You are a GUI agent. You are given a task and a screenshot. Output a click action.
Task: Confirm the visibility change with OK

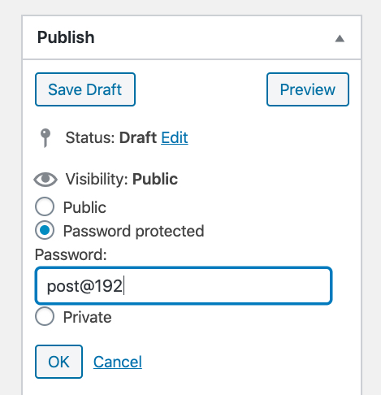coord(58,362)
